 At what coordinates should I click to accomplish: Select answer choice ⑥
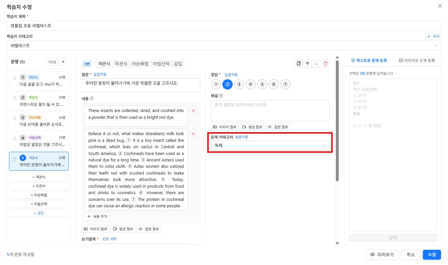274,84
